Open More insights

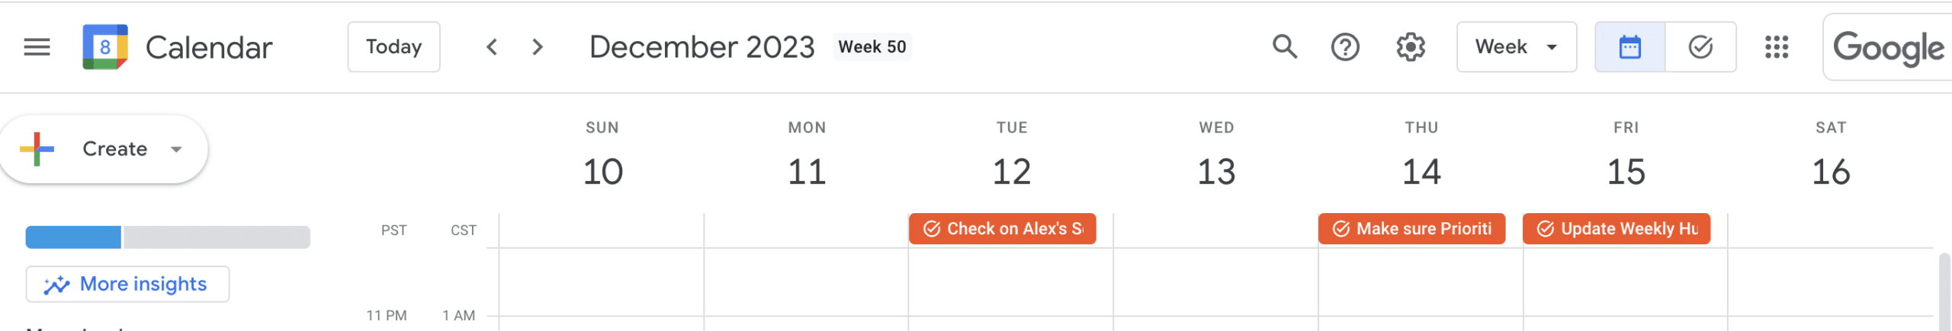pyautogui.click(x=127, y=284)
